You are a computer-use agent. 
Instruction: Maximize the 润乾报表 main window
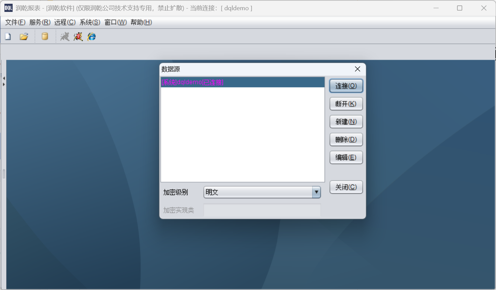(x=460, y=8)
